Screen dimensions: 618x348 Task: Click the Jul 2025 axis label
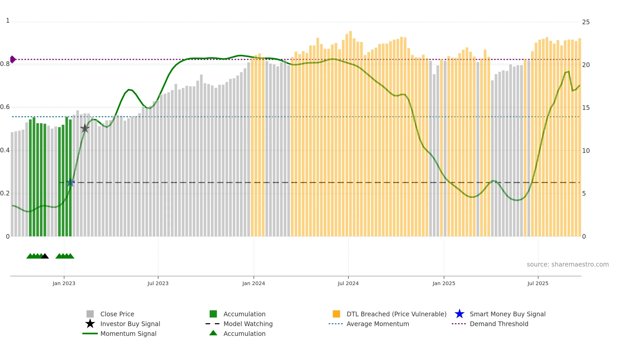click(x=538, y=284)
